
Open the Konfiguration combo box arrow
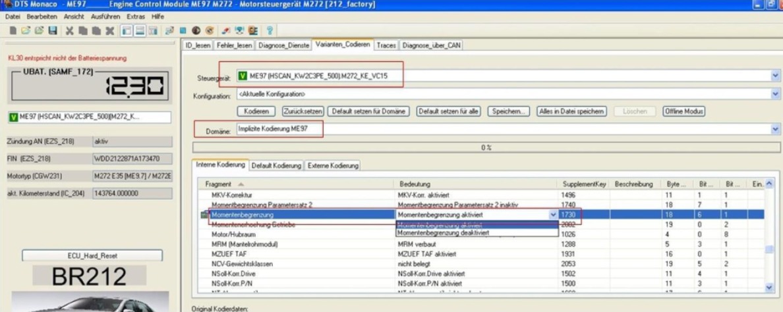(774, 95)
